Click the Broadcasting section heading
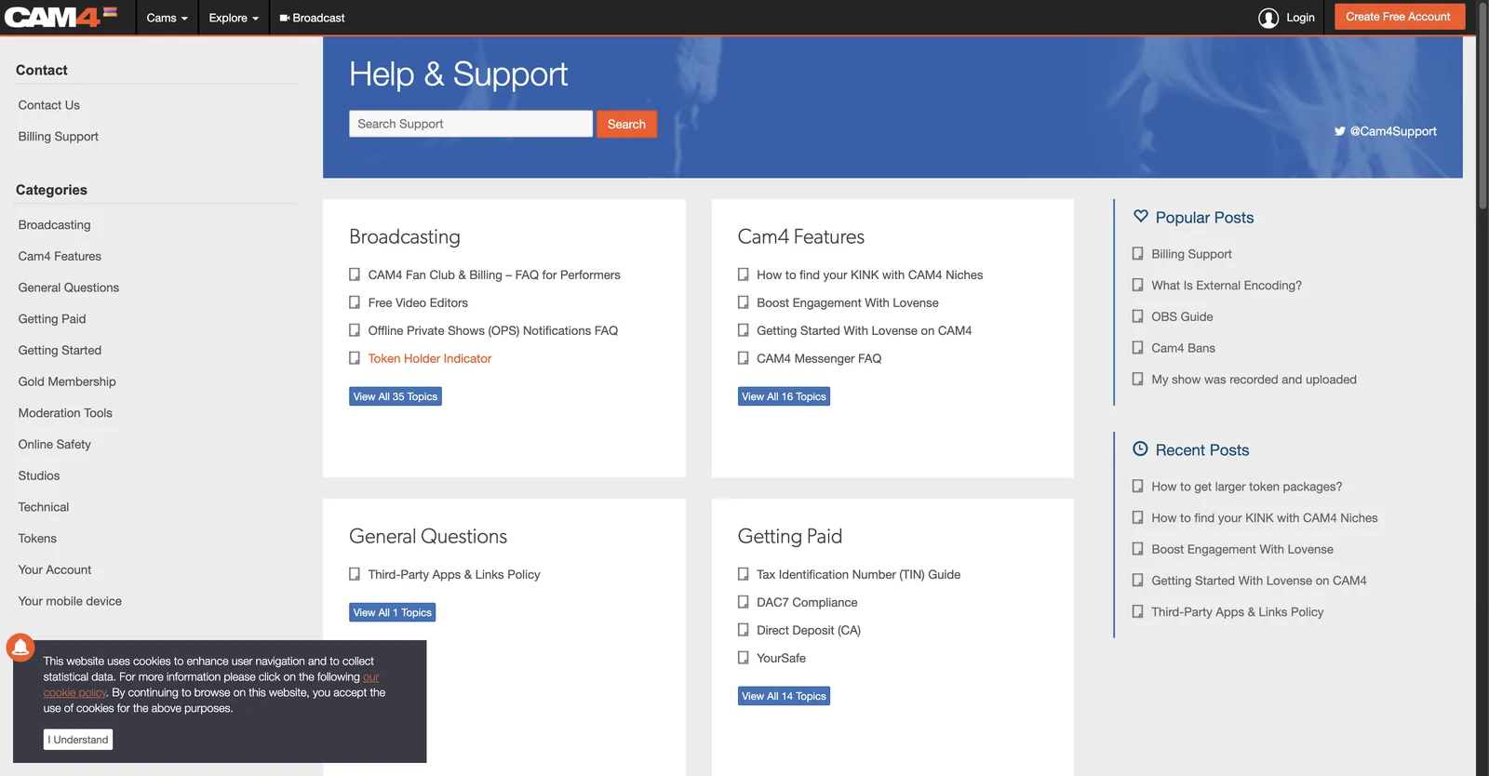 pyautogui.click(x=405, y=236)
